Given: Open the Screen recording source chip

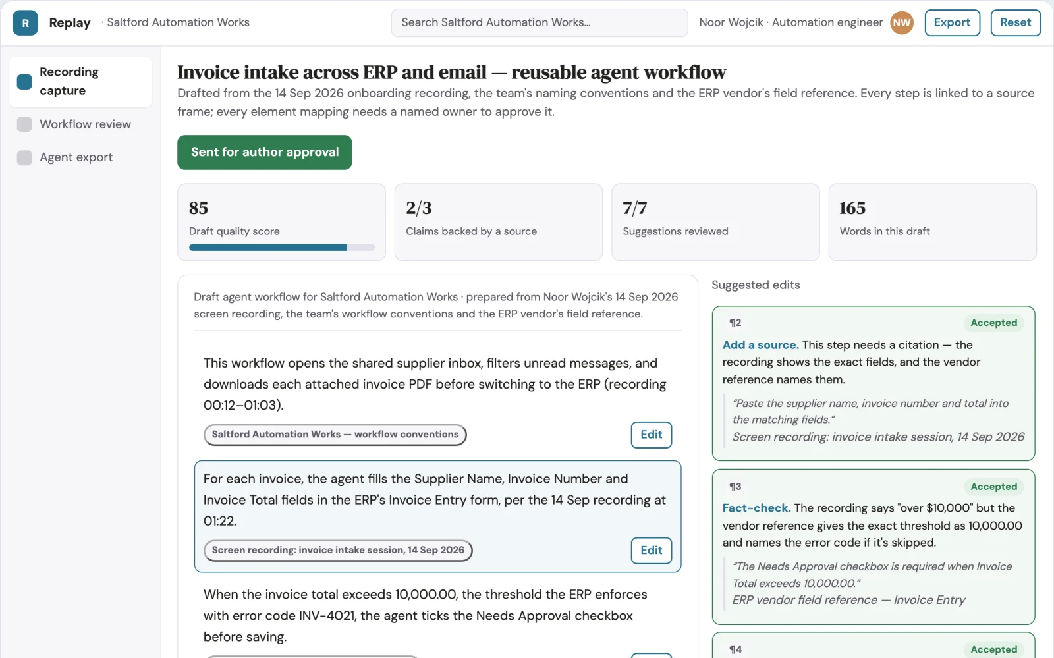Looking at the screenshot, I should [x=338, y=551].
